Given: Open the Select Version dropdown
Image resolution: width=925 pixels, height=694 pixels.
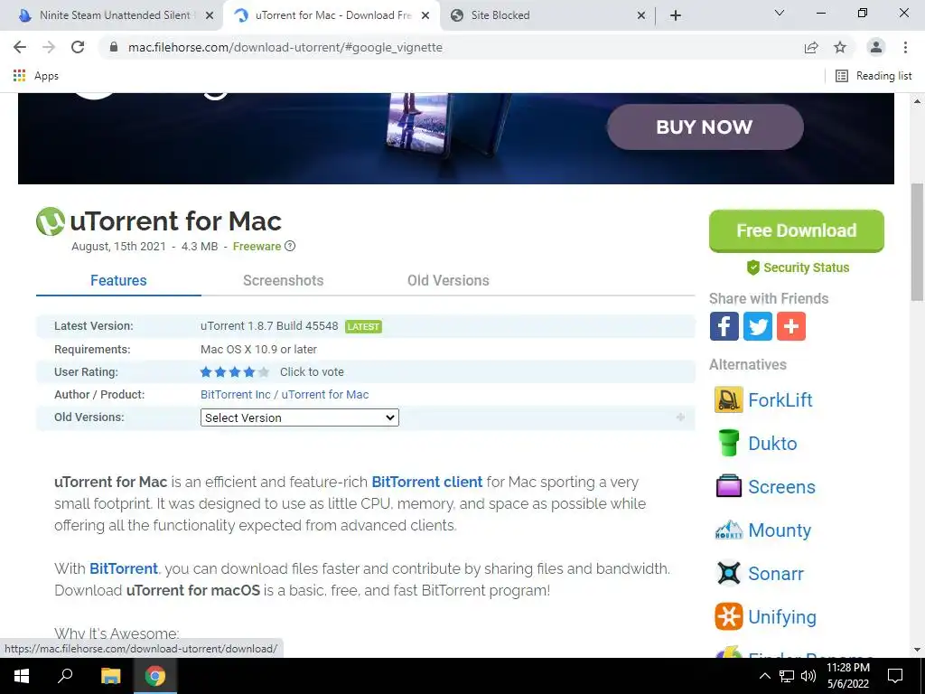Looking at the screenshot, I should pos(300,417).
